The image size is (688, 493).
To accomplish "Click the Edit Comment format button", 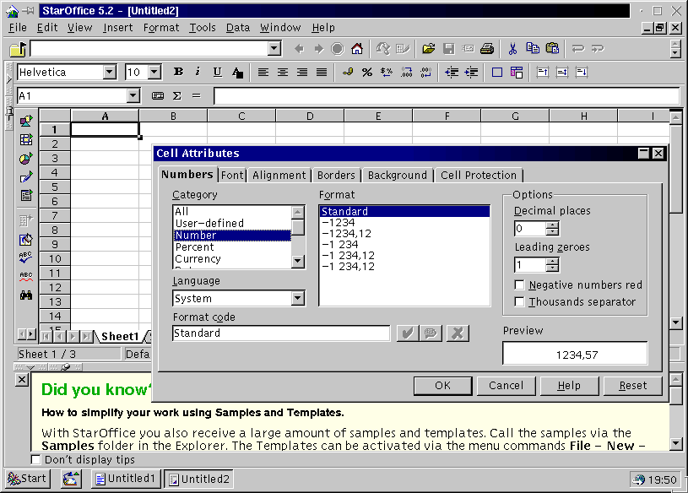I will coord(431,333).
